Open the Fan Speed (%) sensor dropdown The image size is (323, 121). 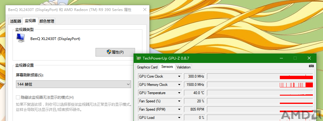pos(179,101)
